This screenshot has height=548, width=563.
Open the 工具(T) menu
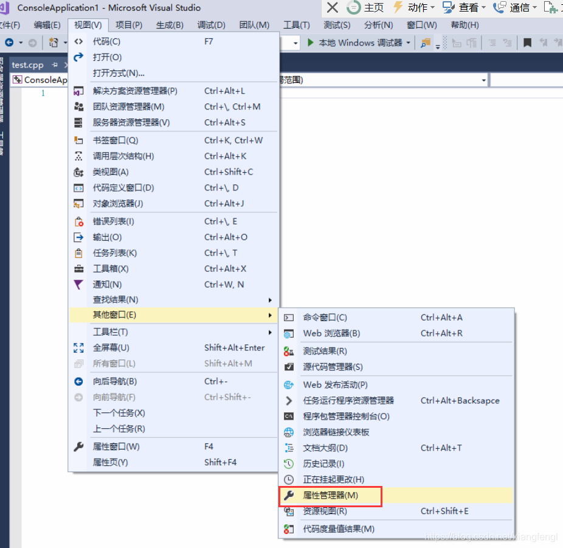[x=297, y=25]
